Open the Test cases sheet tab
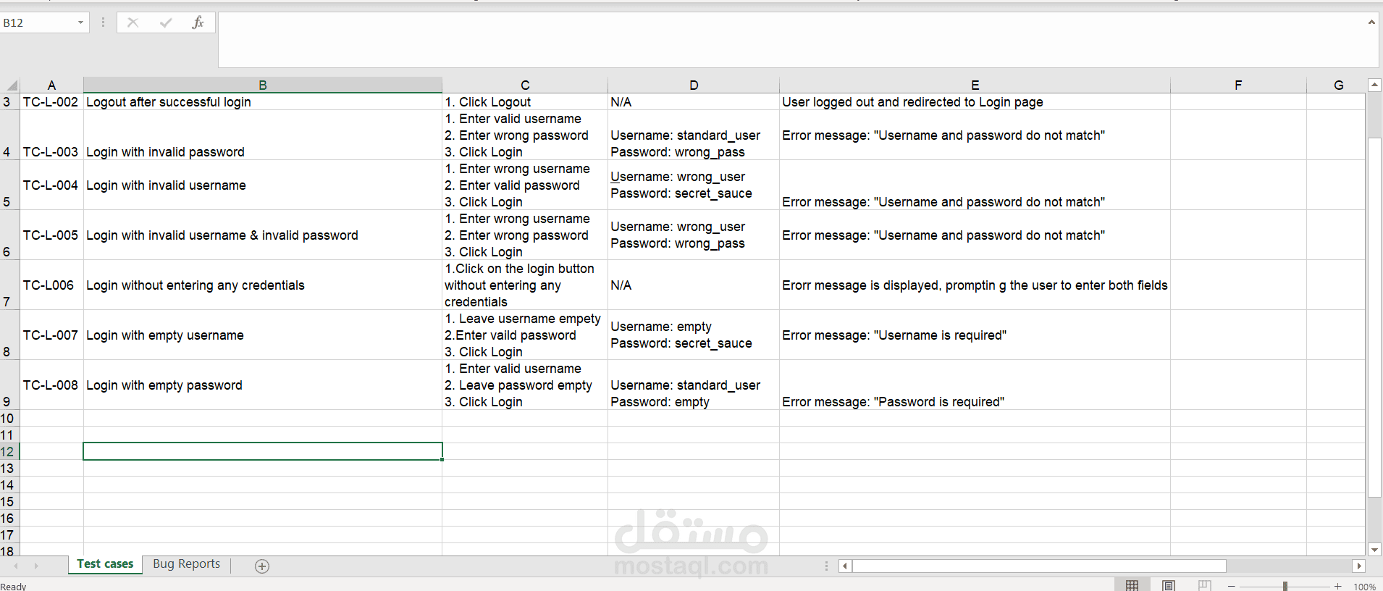Image resolution: width=1383 pixels, height=591 pixels. tap(105, 564)
